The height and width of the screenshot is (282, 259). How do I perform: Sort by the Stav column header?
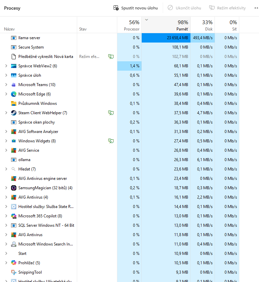pos(97,25)
